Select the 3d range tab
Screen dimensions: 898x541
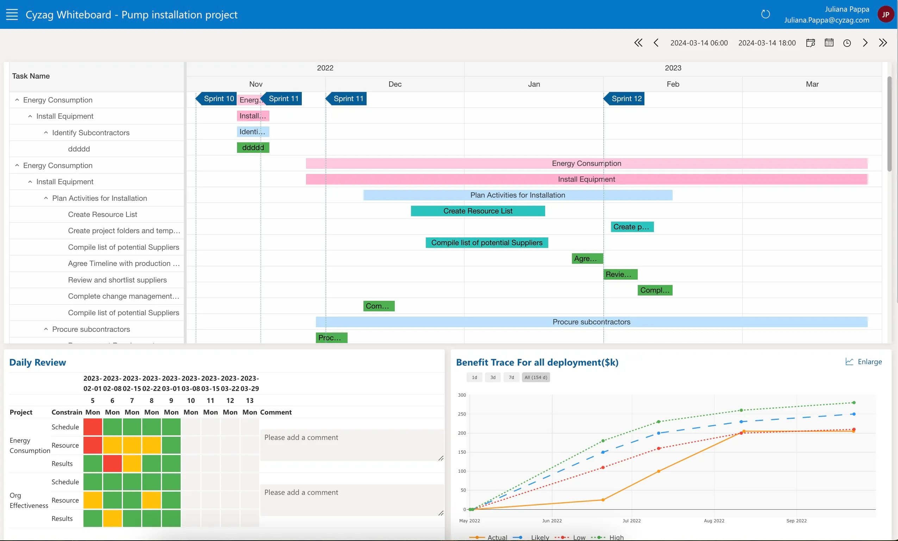click(x=493, y=377)
